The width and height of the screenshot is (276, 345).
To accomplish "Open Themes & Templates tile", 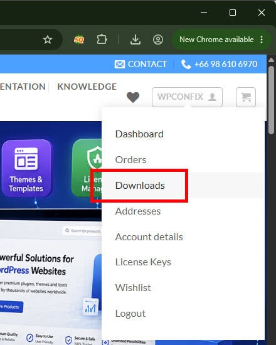I will pos(26,168).
